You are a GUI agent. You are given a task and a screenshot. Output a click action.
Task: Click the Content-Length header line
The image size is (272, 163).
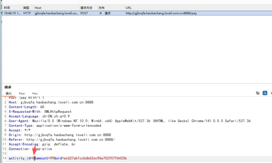coord(27,107)
